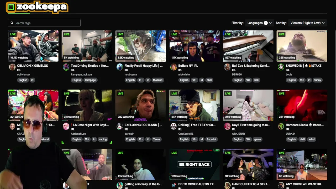Image resolution: width=336 pixels, height=189 pixels.
Task: Open LA Date Night stream thumbnail
Action: (x=87, y=105)
